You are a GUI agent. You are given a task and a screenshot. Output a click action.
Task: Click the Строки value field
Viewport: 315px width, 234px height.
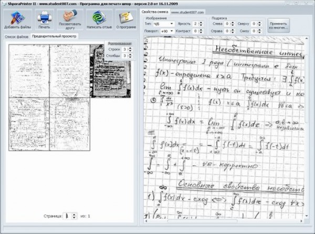[125, 49]
